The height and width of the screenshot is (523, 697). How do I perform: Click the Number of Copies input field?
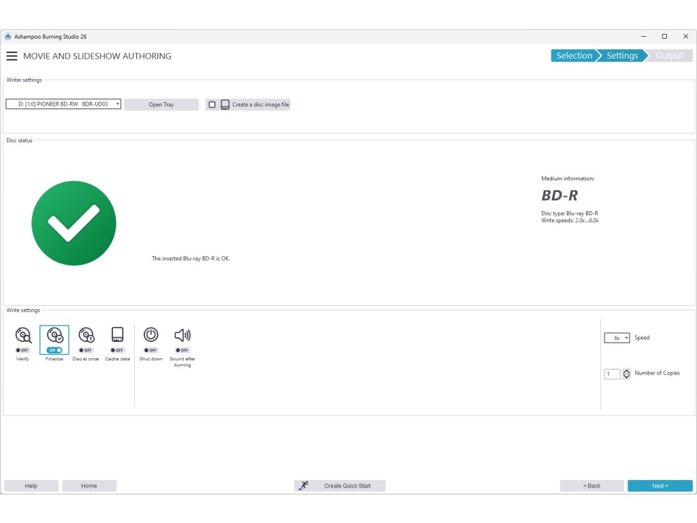click(612, 374)
